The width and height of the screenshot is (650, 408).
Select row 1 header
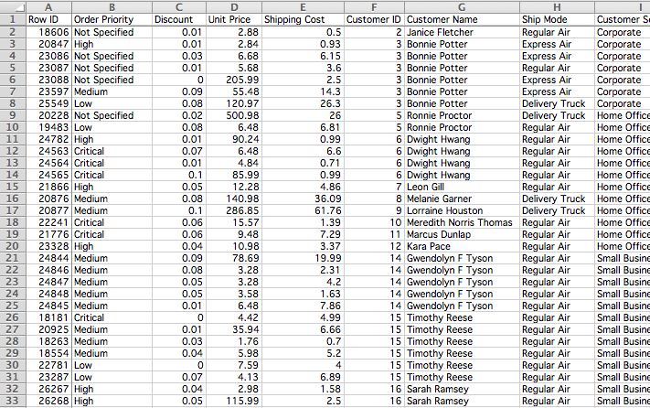(x=13, y=19)
